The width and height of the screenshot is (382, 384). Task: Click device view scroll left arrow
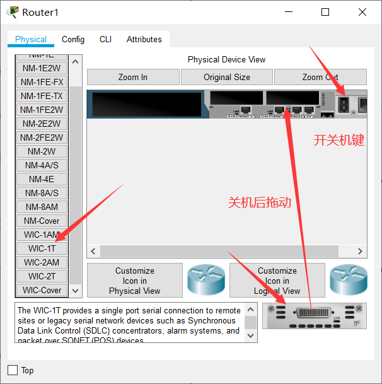(93, 251)
